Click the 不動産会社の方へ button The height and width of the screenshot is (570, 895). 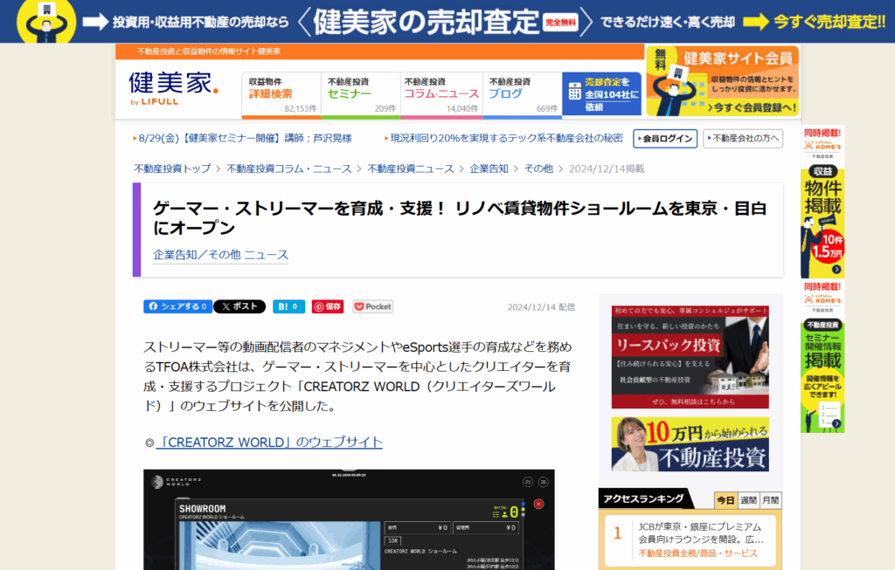click(743, 139)
